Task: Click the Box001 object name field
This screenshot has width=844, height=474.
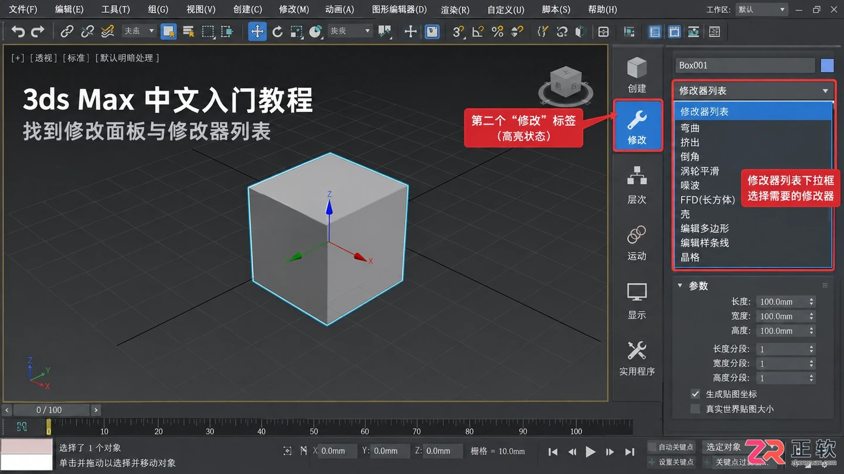Action: (x=745, y=66)
